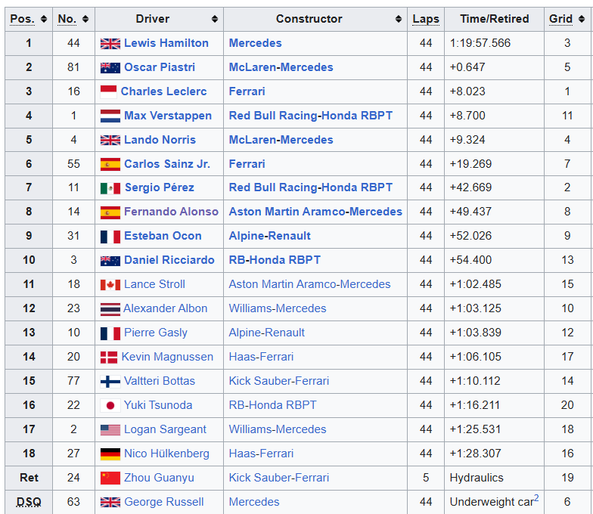Image resolution: width=593 pixels, height=514 pixels.
Task: Open Ferrari link in Leclerc's row
Action: 247,91
